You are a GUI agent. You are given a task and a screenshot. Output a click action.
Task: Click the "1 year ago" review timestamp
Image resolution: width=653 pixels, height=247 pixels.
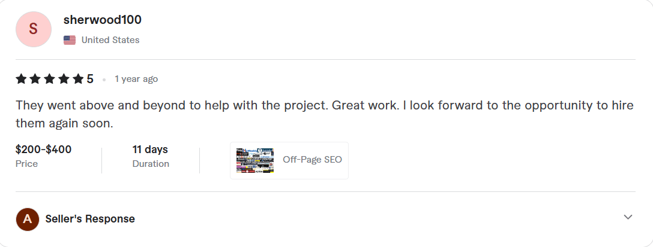pyautogui.click(x=136, y=79)
